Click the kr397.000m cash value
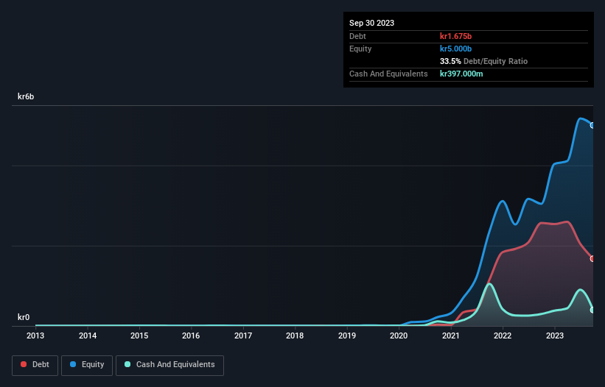 (461, 74)
